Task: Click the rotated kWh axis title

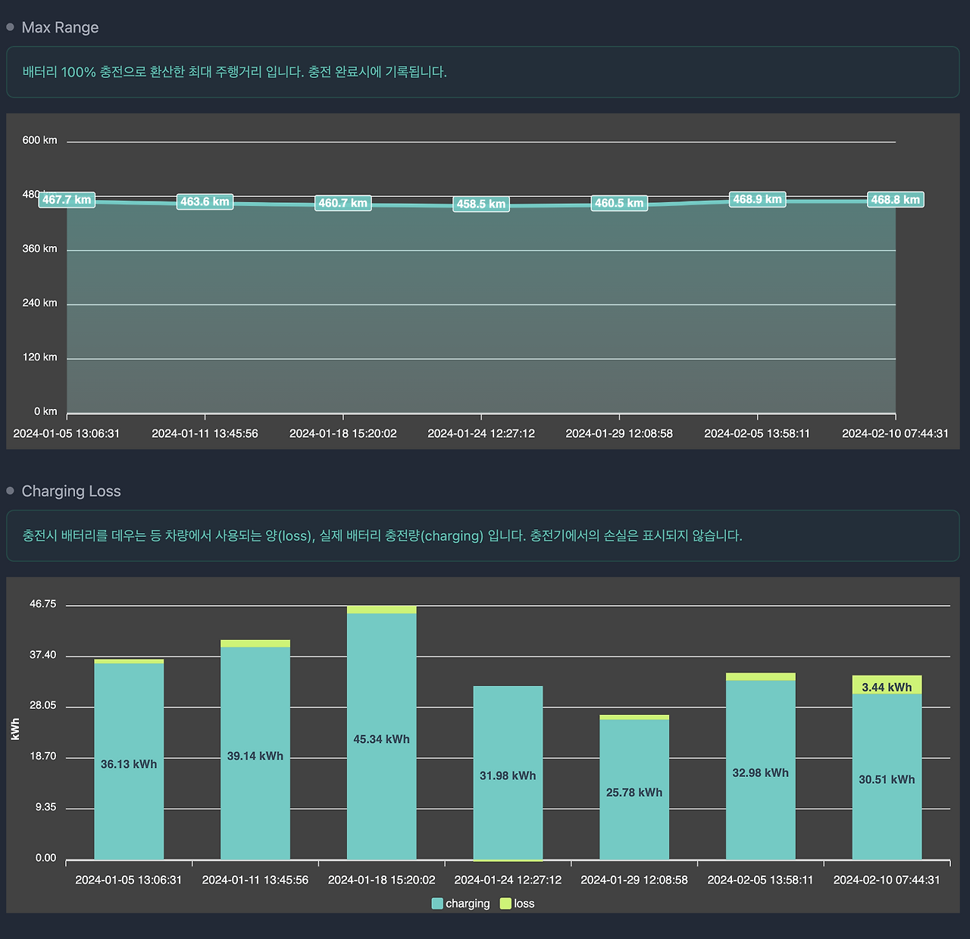Action: [x=16, y=729]
